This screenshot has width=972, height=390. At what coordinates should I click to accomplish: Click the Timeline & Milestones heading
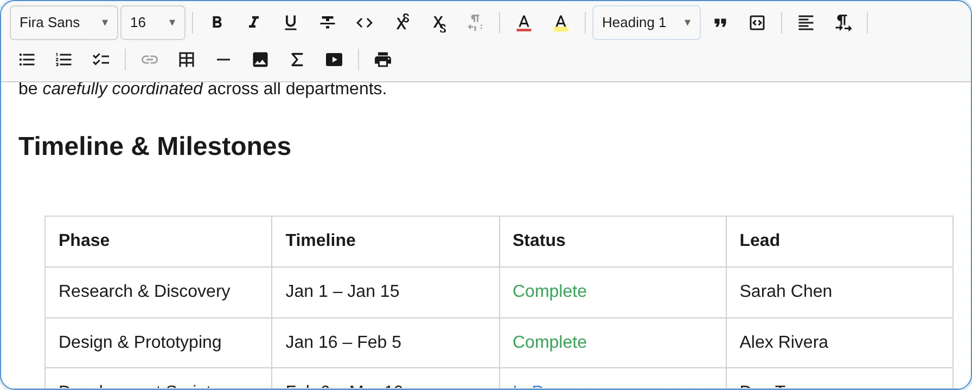coord(155,146)
